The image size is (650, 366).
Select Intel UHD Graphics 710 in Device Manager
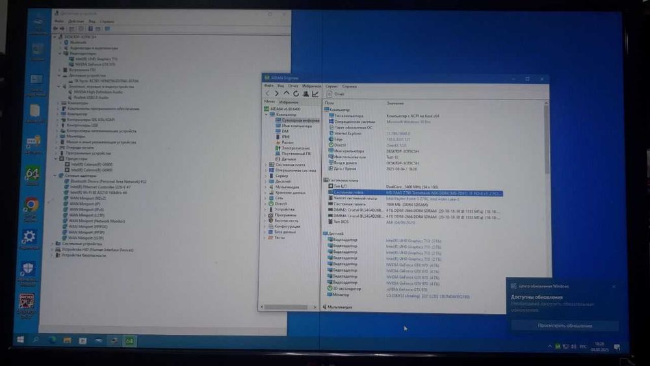(93, 59)
